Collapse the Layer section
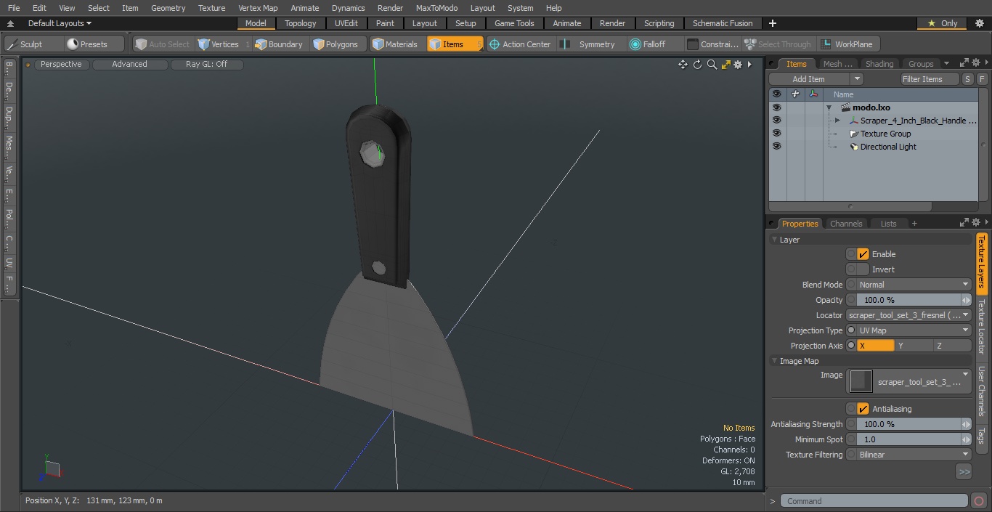Screen dimensions: 992x512 pyautogui.click(x=775, y=240)
